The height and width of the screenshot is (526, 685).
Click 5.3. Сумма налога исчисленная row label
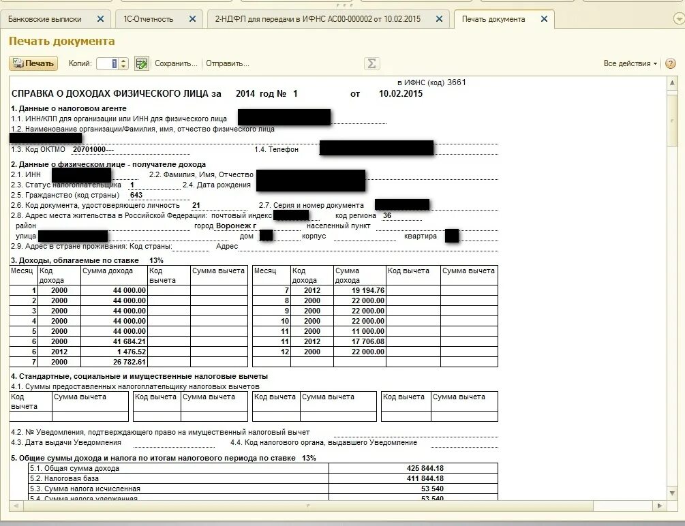85,489
